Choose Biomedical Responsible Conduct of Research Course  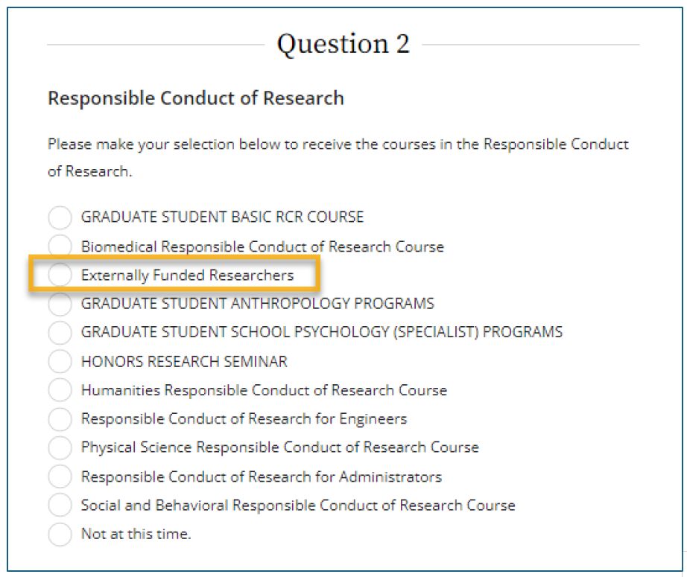(60, 246)
